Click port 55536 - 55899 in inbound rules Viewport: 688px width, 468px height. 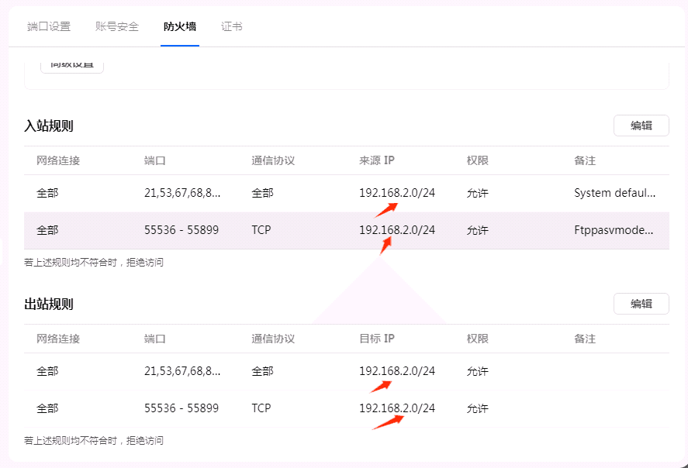point(182,230)
